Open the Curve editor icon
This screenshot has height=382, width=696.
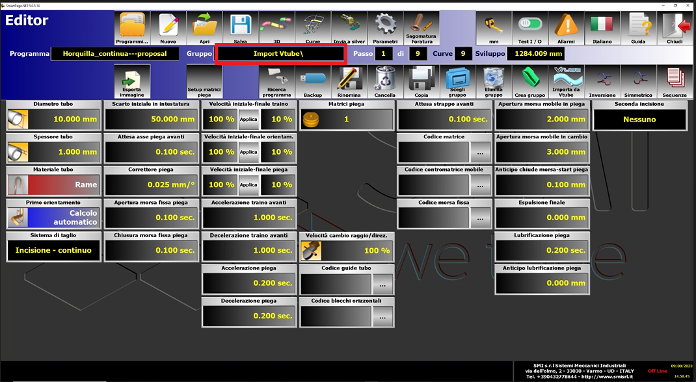click(x=313, y=28)
